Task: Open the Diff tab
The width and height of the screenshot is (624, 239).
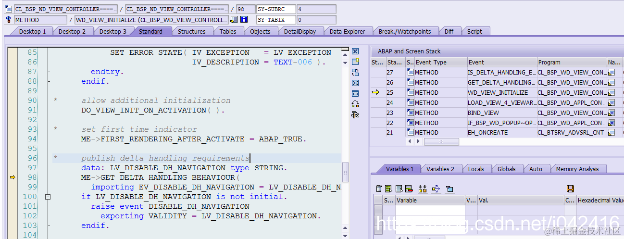Action: (449, 31)
